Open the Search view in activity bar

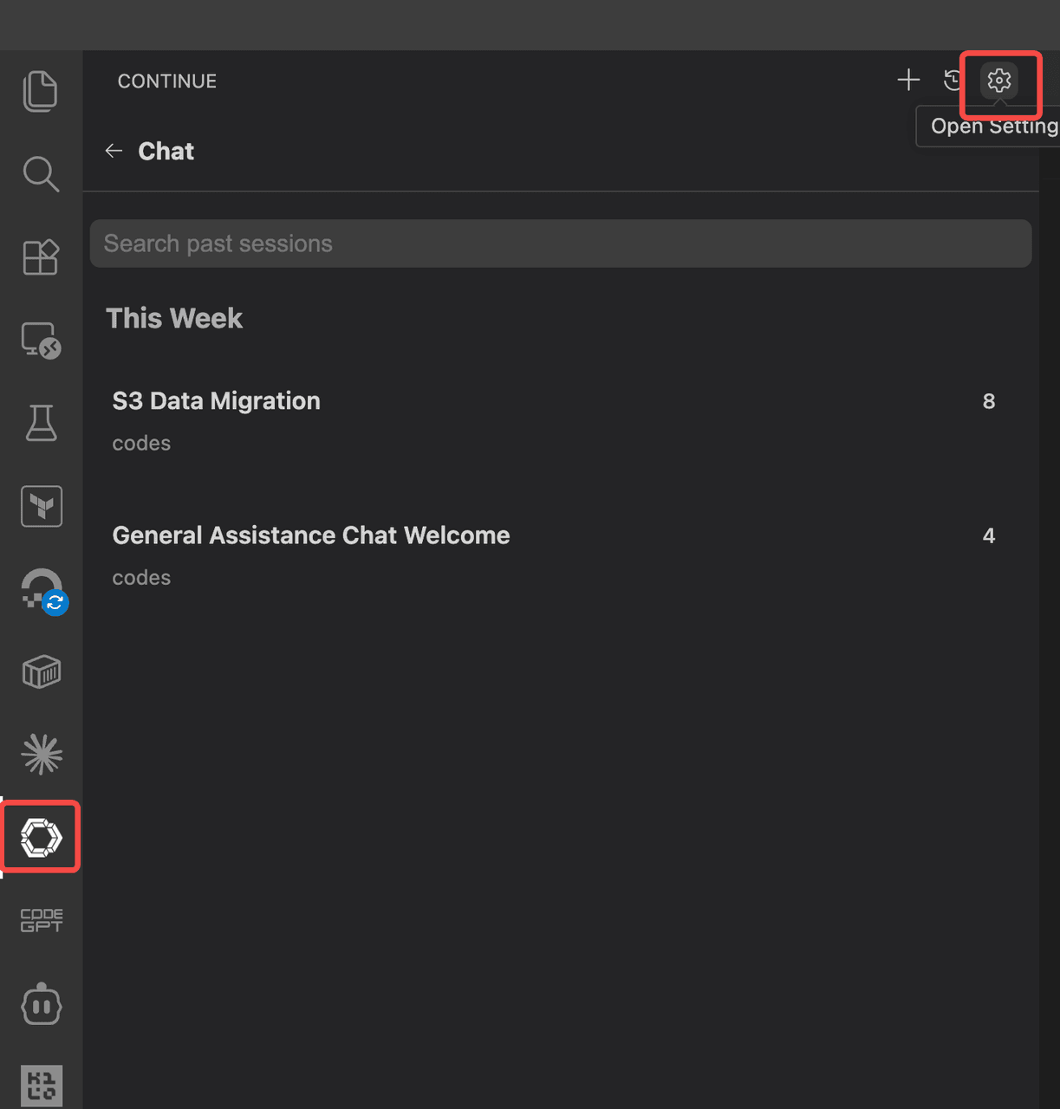click(41, 174)
